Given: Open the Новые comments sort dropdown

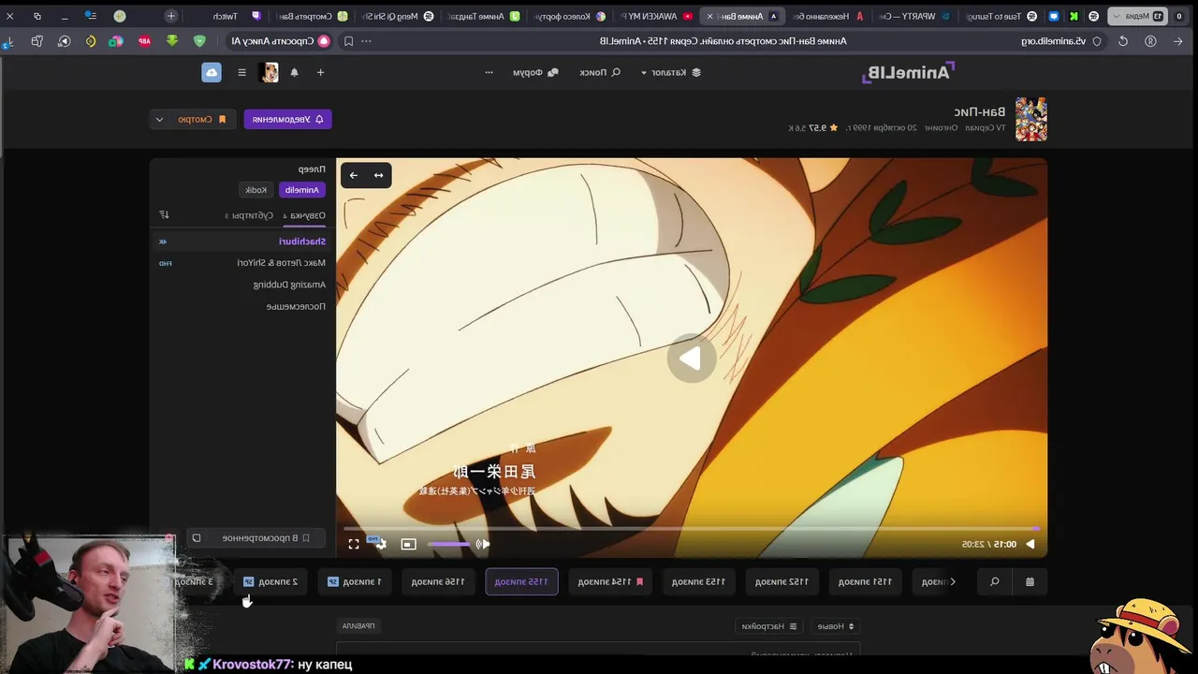Looking at the screenshot, I should pyautogui.click(x=836, y=626).
